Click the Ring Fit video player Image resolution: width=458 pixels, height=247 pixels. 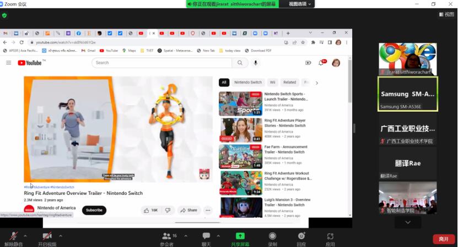tap(118, 129)
